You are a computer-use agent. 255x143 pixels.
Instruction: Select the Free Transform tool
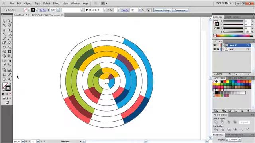click(9, 52)
